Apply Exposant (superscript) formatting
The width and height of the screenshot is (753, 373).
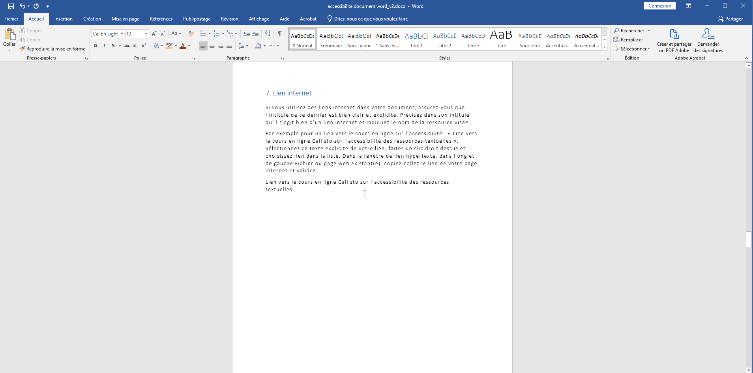click(144, 46)
